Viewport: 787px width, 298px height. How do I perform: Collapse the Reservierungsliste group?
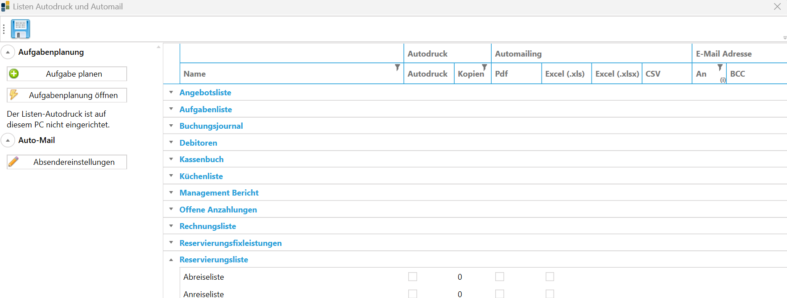pyautogui.click(x=171, y=260)
